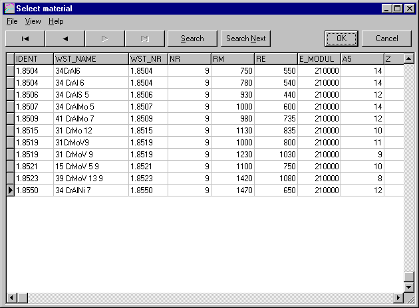Go to previous record arrow button
This screenshot has height=308, width=419.
[65, 38]
